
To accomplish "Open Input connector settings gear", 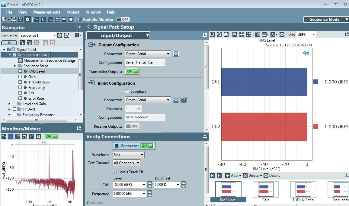I will point(176,100).
